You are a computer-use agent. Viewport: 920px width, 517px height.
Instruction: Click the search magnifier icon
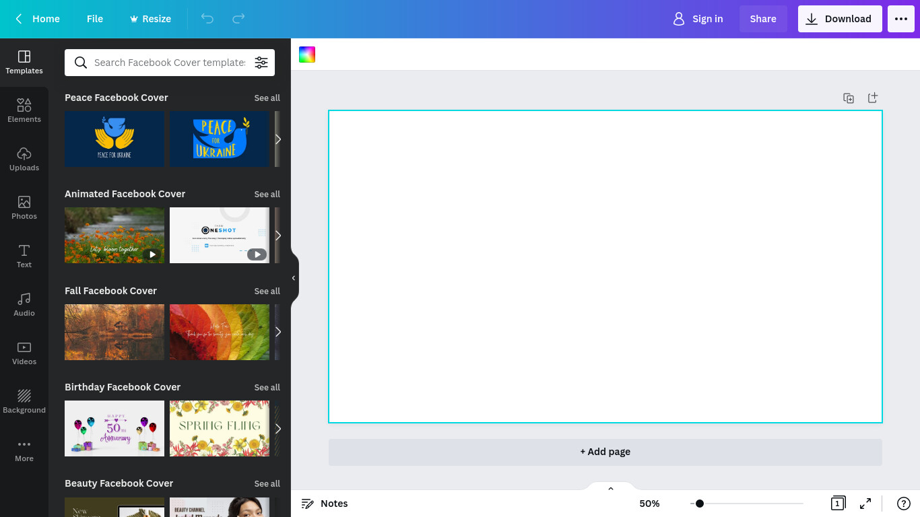pos(81,63)
